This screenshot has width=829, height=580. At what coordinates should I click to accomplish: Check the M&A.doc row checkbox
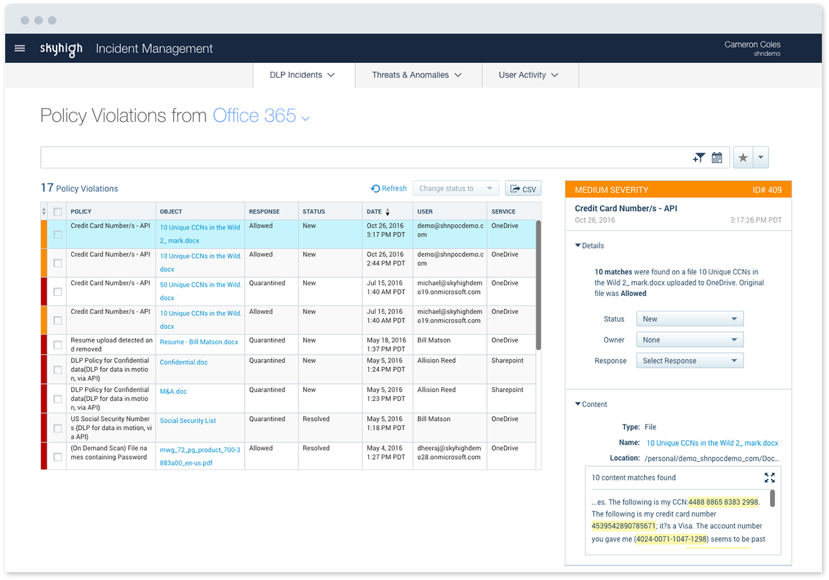click(x=58, y=399)
